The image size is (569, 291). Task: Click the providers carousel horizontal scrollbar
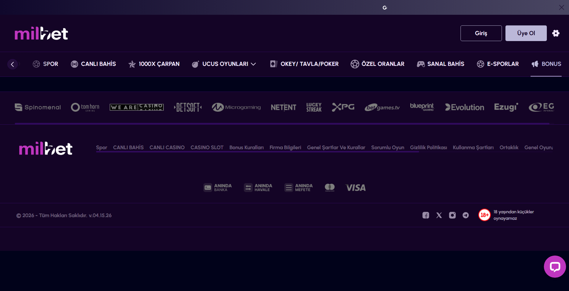(x=282, y=123)
